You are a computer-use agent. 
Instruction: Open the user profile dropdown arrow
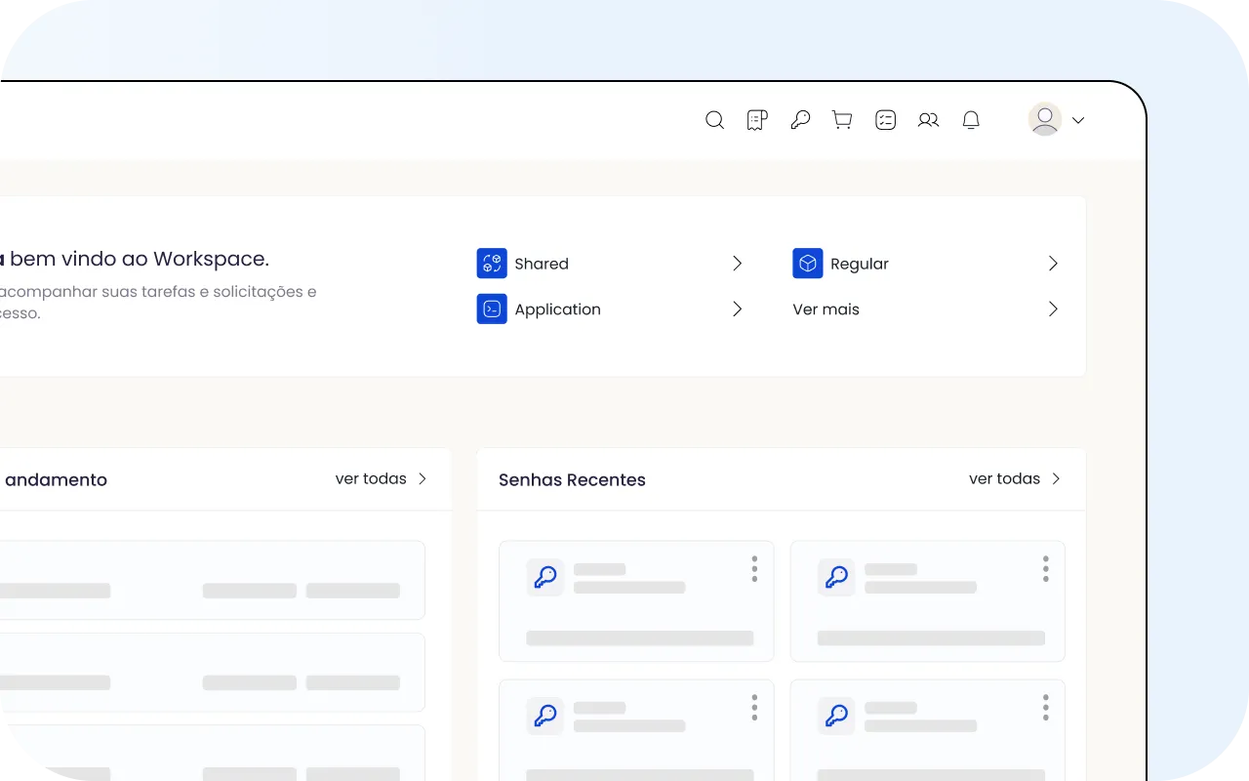pyautogui.click(x=1078, y=120)
